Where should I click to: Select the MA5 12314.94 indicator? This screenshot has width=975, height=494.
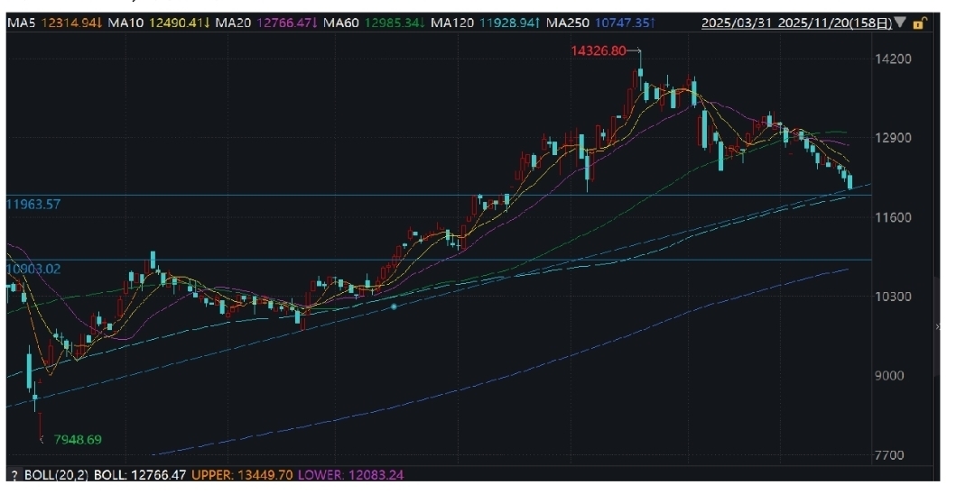point(55,23)
